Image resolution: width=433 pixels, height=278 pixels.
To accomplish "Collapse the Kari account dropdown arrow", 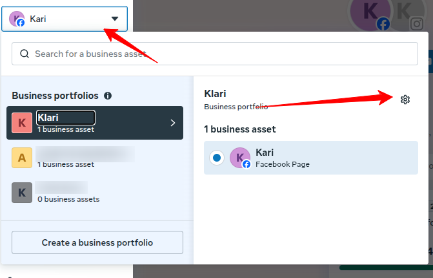I will pos(115,19).
